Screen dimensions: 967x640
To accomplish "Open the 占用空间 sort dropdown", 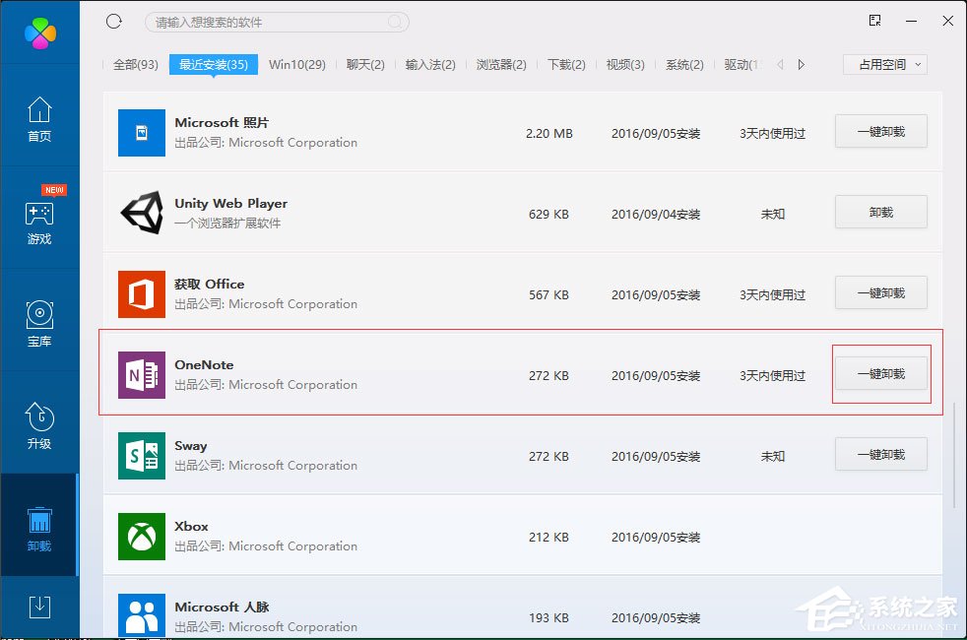I will click(x=884, y=64).
